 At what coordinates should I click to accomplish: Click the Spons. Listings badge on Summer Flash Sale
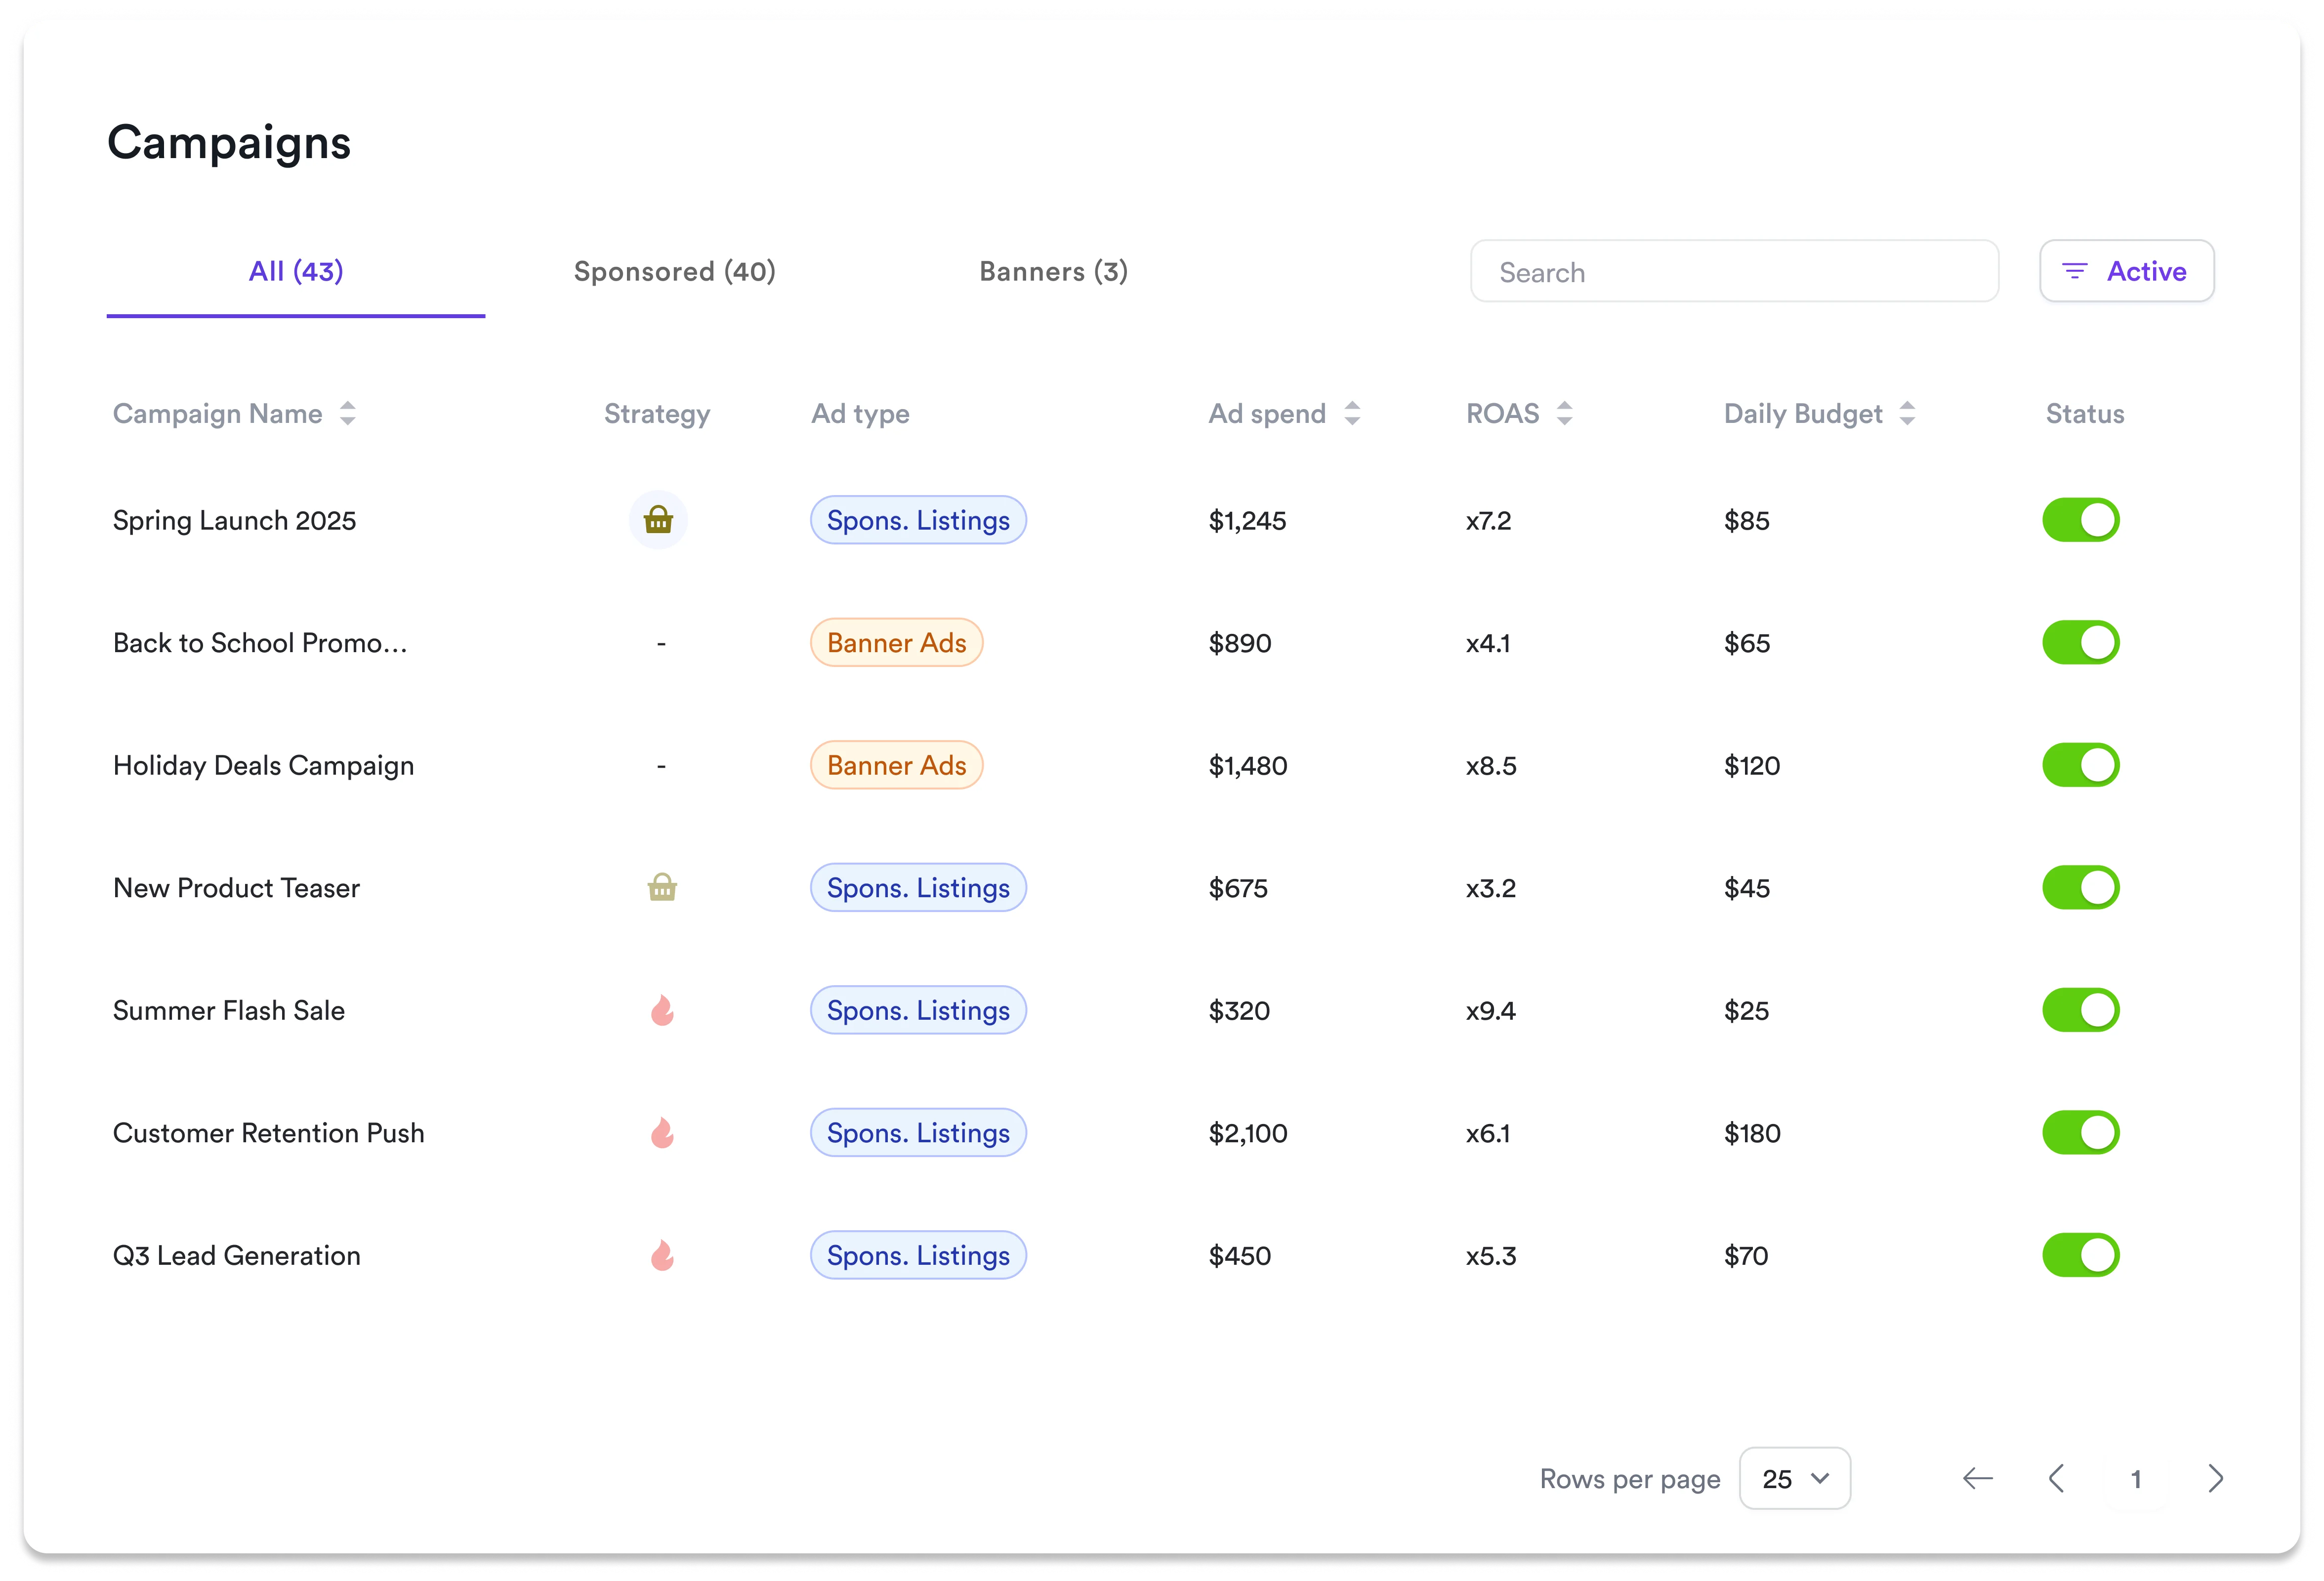[917, 1010]
